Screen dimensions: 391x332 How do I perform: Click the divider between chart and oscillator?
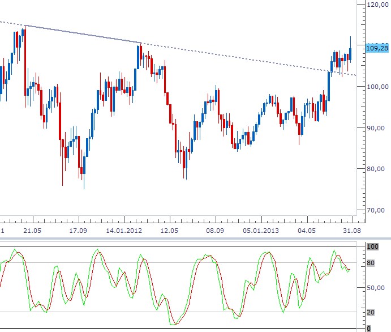(x=195, y=237)
